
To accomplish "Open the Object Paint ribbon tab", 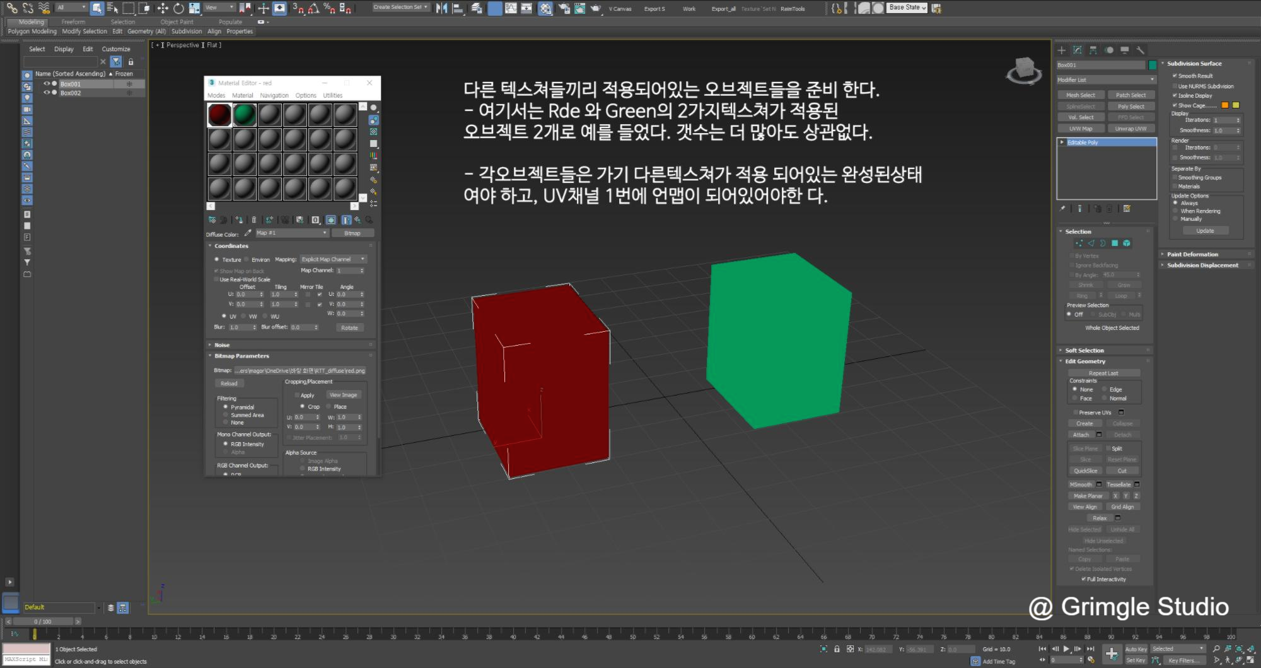I will 177,21.
